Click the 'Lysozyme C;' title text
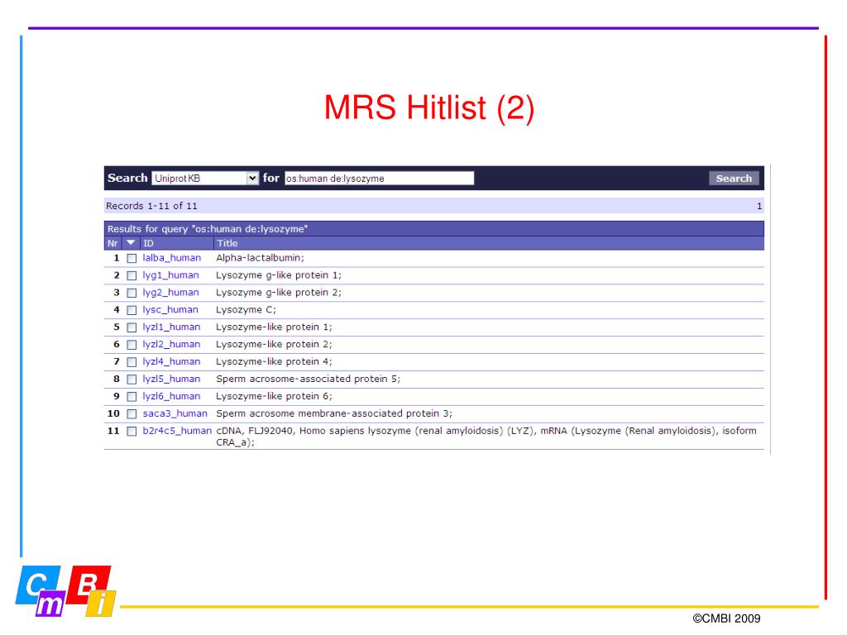The height and width of the screenshot is (635, 847). tap(246, 310)
